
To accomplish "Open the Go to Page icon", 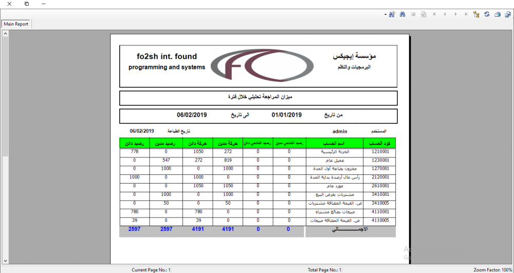I will tap(424, 14).
